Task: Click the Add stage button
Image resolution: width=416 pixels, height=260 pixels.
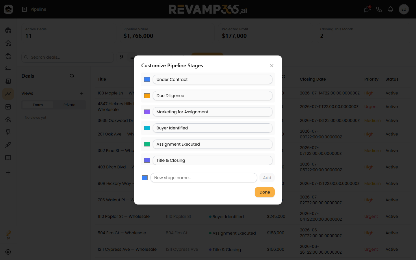Action: 267,178
